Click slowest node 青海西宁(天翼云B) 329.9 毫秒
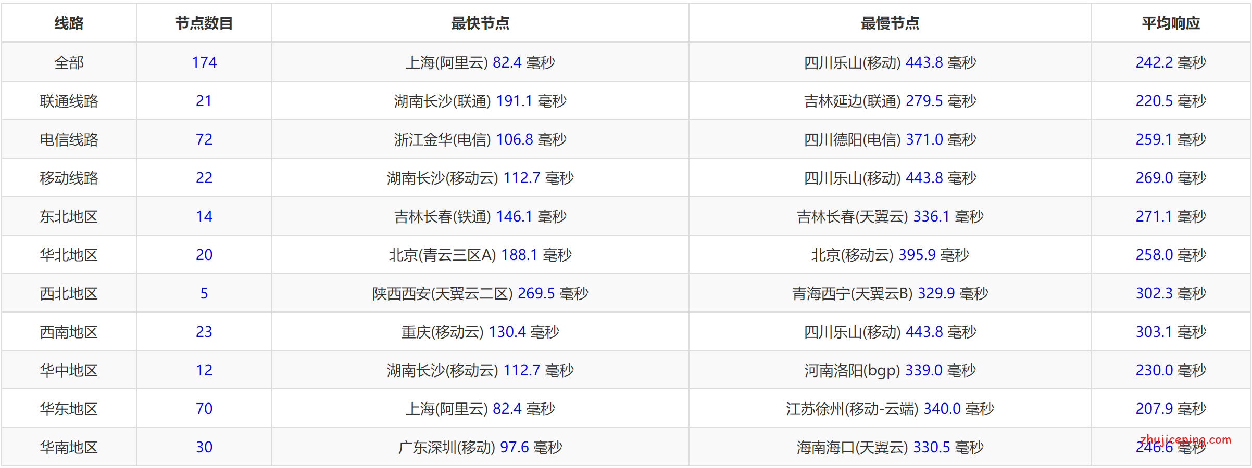This screenshot has width=1252, height=468. (x=890, y=293)
